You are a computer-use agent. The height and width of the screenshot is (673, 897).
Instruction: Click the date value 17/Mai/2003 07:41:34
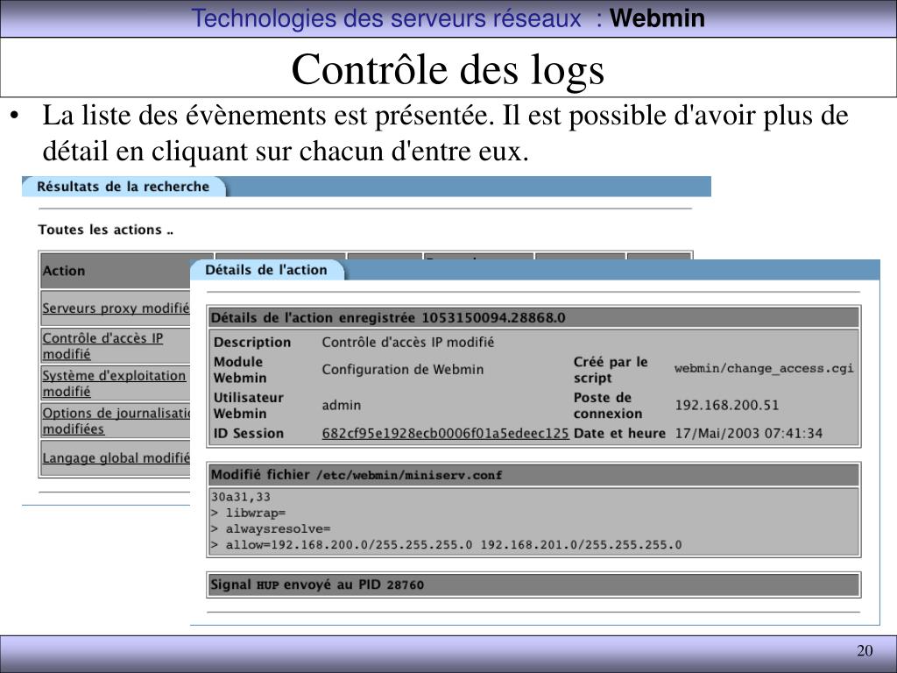tap(748, 433)
